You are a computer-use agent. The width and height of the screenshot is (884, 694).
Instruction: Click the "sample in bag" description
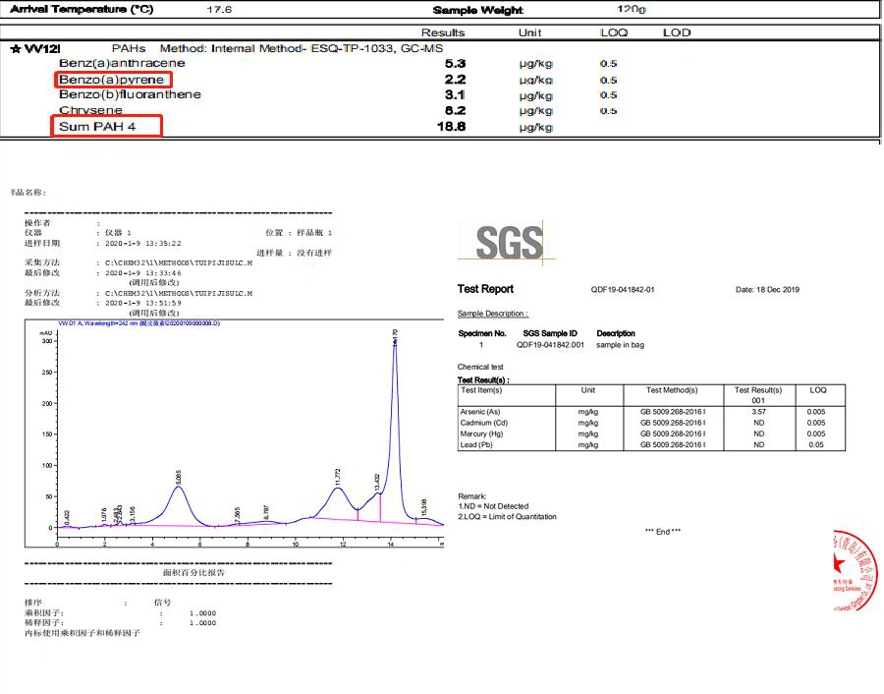click(620, 345)
